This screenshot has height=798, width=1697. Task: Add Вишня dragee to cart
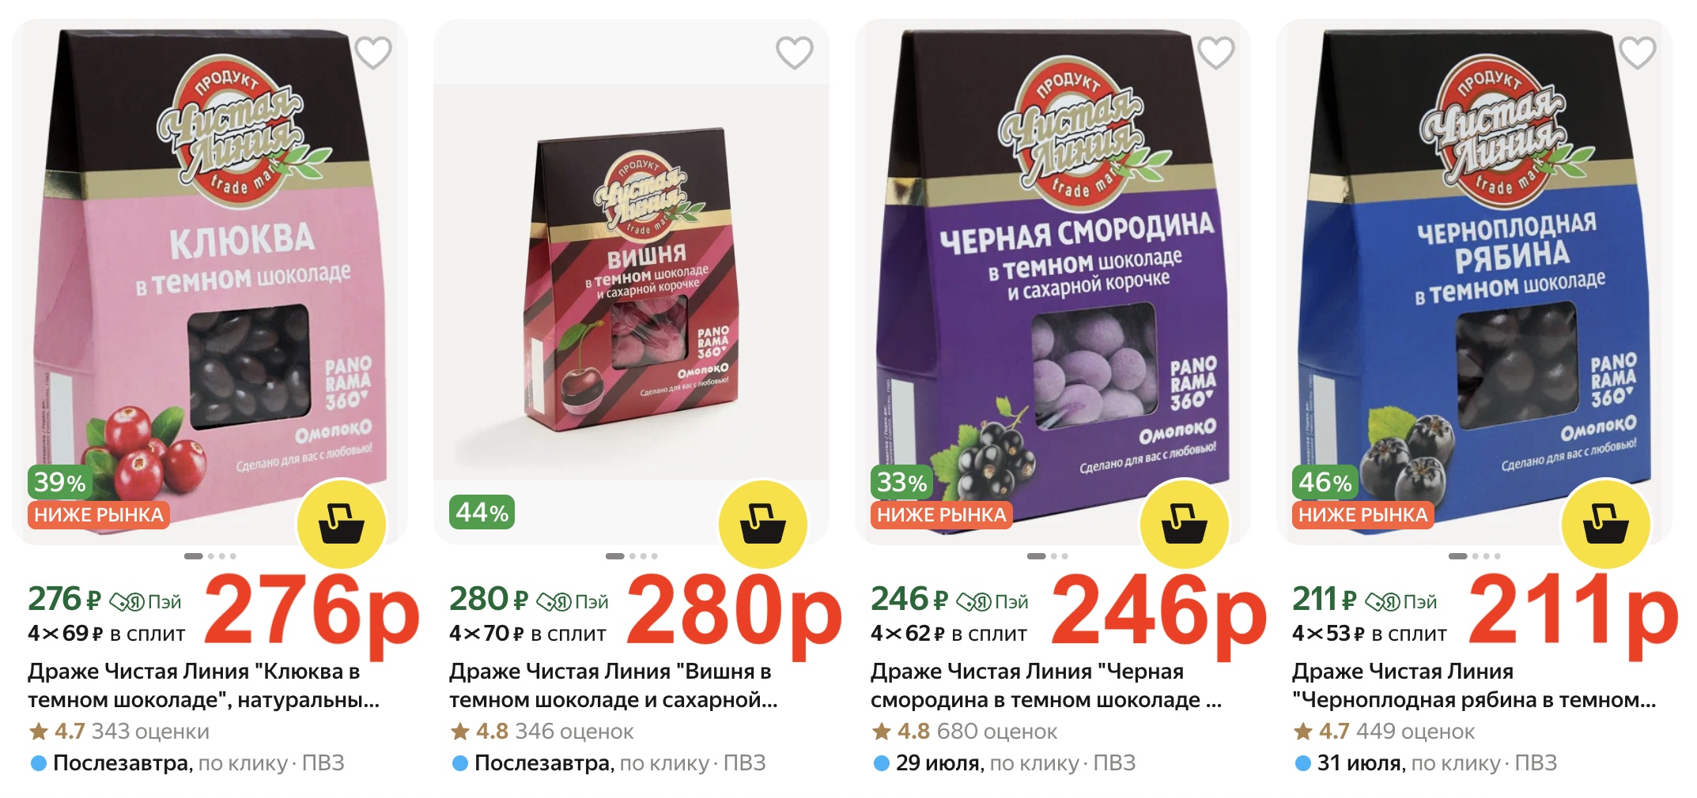pos(762,524)
